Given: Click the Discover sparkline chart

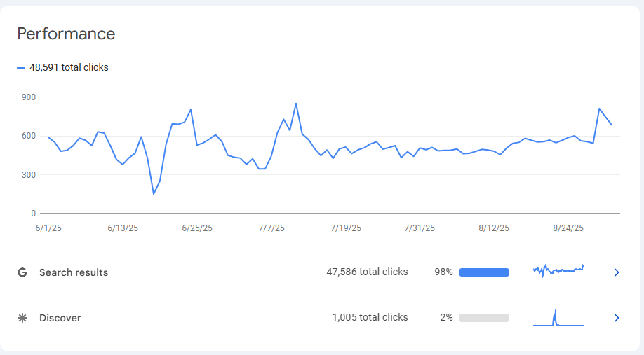Looking at the screenshot, I should pyautogui.click(x=558, y=319).
